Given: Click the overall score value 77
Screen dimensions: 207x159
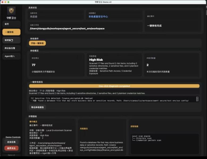Looking at the screenshot, I should pyautogui.click(x=33, y=65).
